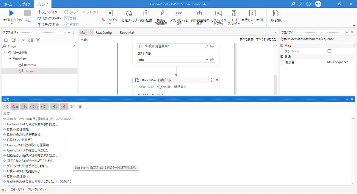Click Profile Execution (実行をプロファイル) icon

click(252, 13)
